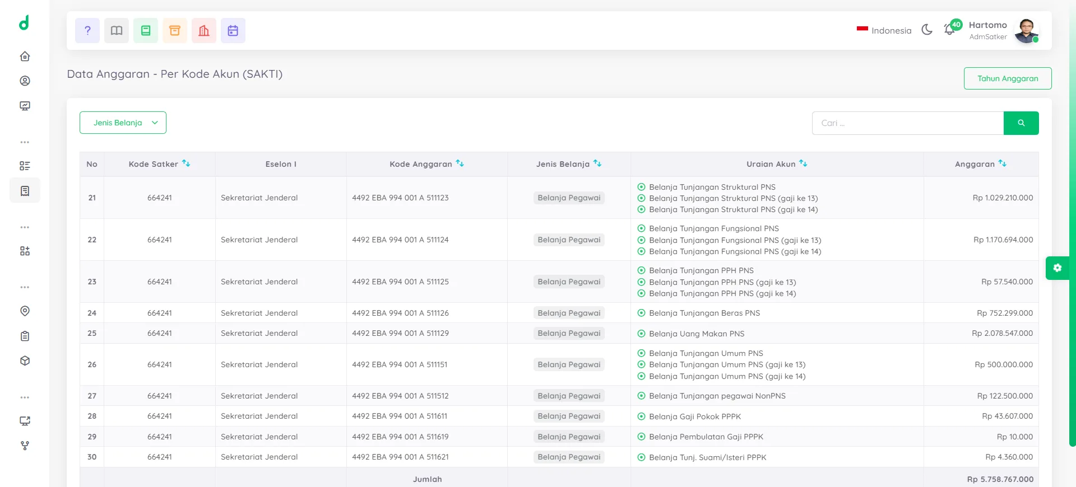Go to home icon in sidebar
This screenshot has height=487, width=1076.
click(25, 56)
